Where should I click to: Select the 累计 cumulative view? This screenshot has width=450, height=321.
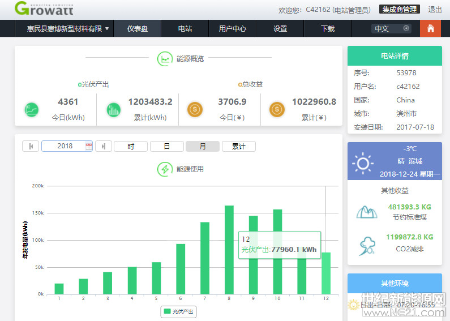pos(238,146)
